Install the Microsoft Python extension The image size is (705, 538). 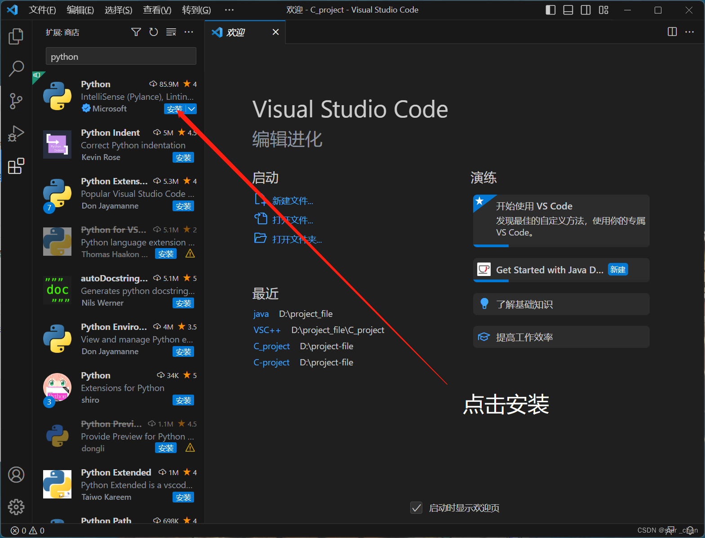[x=175, y=109]
